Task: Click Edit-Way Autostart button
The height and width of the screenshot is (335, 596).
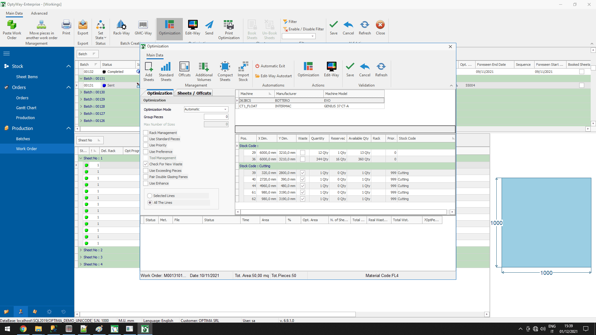Action: coord(273,76)
